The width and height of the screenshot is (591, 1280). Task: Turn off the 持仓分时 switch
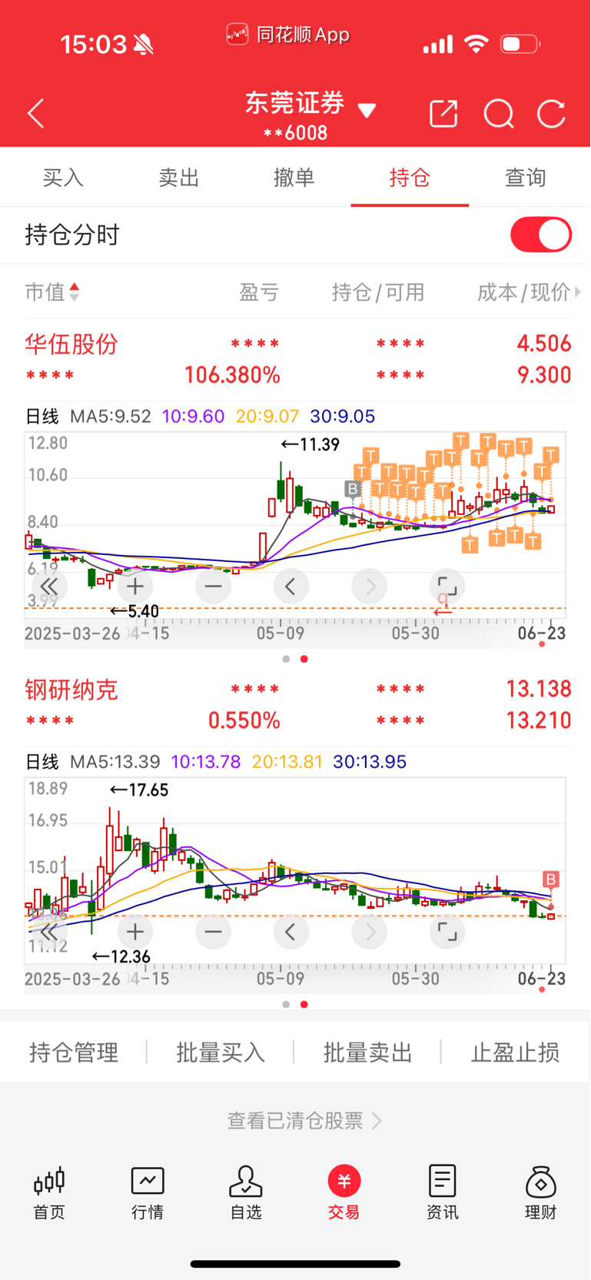541,234
